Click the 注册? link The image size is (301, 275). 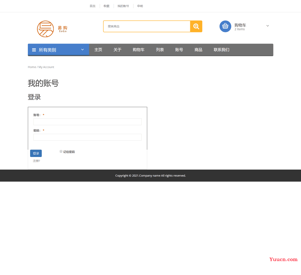[x=36, y=161]
